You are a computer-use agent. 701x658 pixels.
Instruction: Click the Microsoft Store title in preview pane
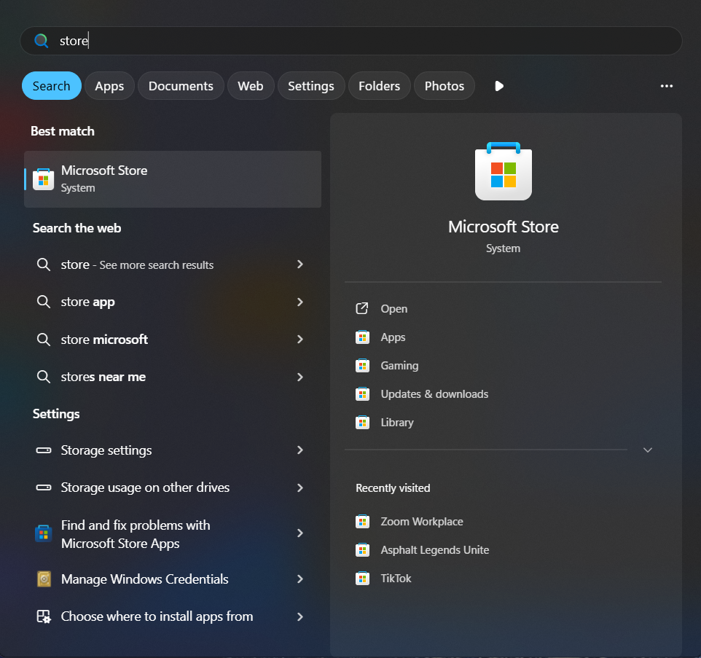(504, 227)
